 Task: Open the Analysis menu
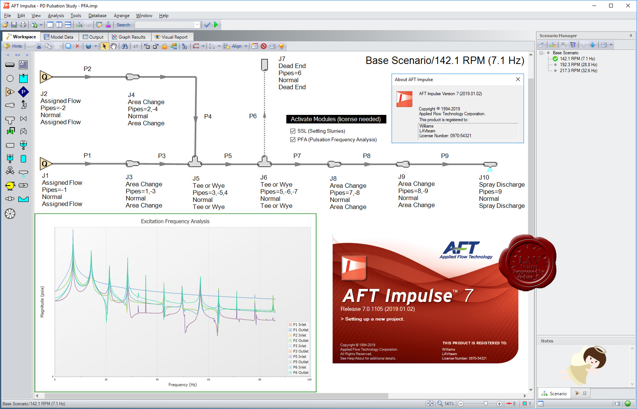click(56, 16)
